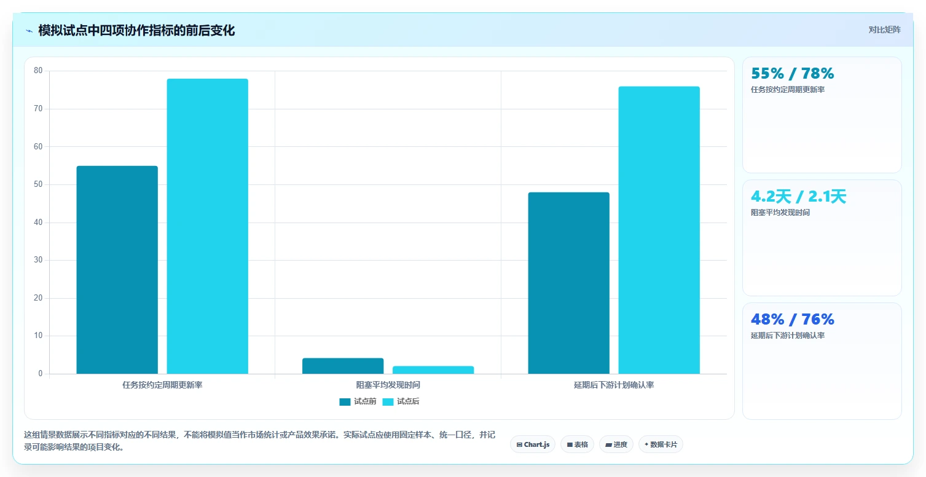Image resolution: width=926 pixels, height=477 pixels.
Task: Select the 55% / 78% value in first card
Action: (x=793, y=74)
